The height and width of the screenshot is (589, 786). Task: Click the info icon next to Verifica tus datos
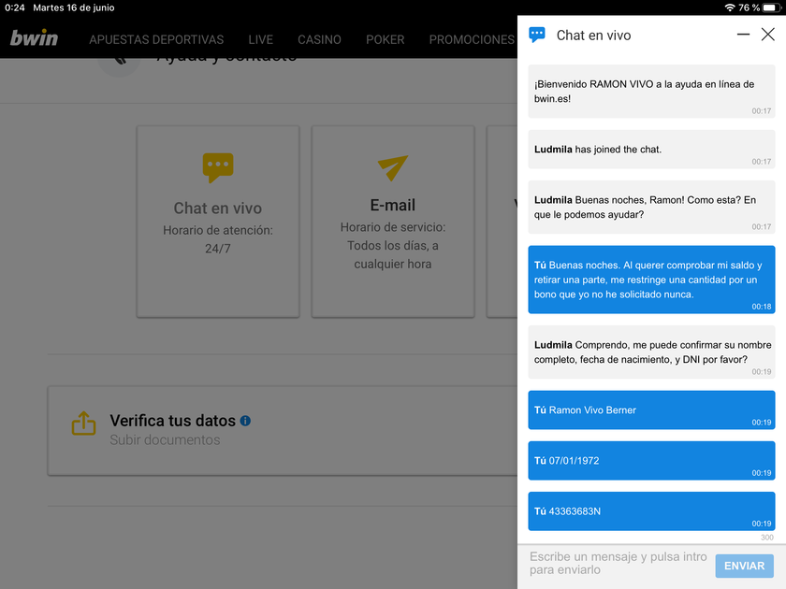point(245,421)
